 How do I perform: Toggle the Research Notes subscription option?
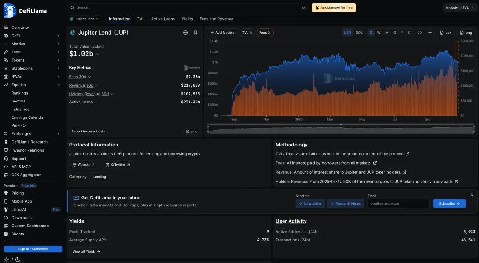[346, 204]
